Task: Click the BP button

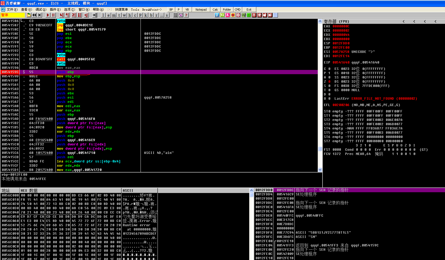Action: tap(171, 10)
